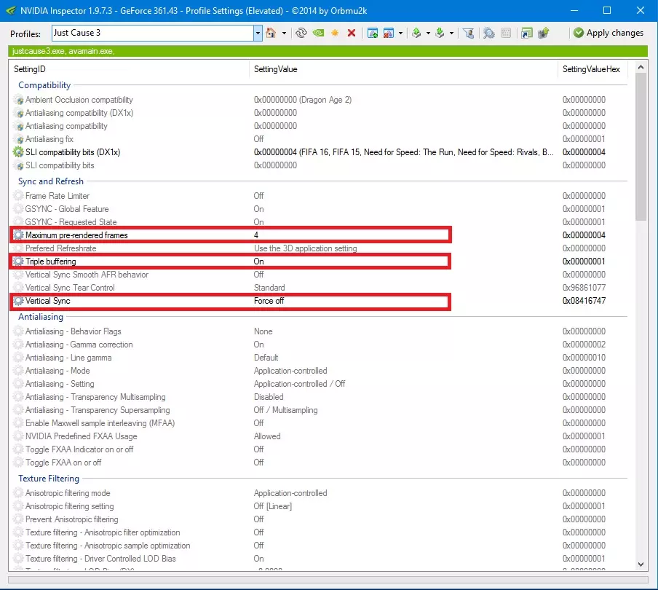
Task: Click the vertical scrollbar up arrow
Action: (x=641, y=67)
